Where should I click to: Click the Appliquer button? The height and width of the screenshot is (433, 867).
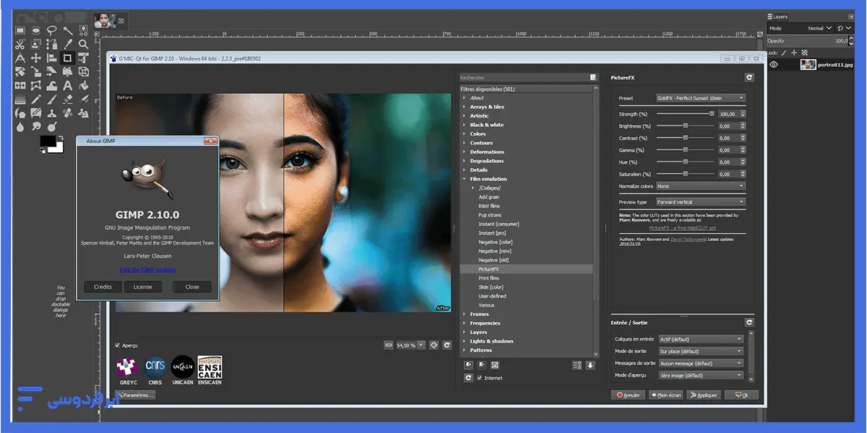(x=704, y=395)
